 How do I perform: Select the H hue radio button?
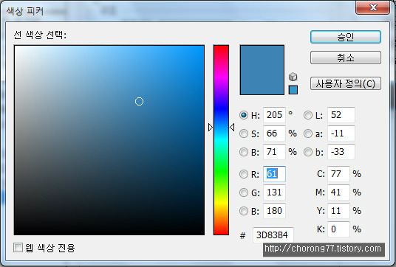pyautogui.click(x=244, y=115)
